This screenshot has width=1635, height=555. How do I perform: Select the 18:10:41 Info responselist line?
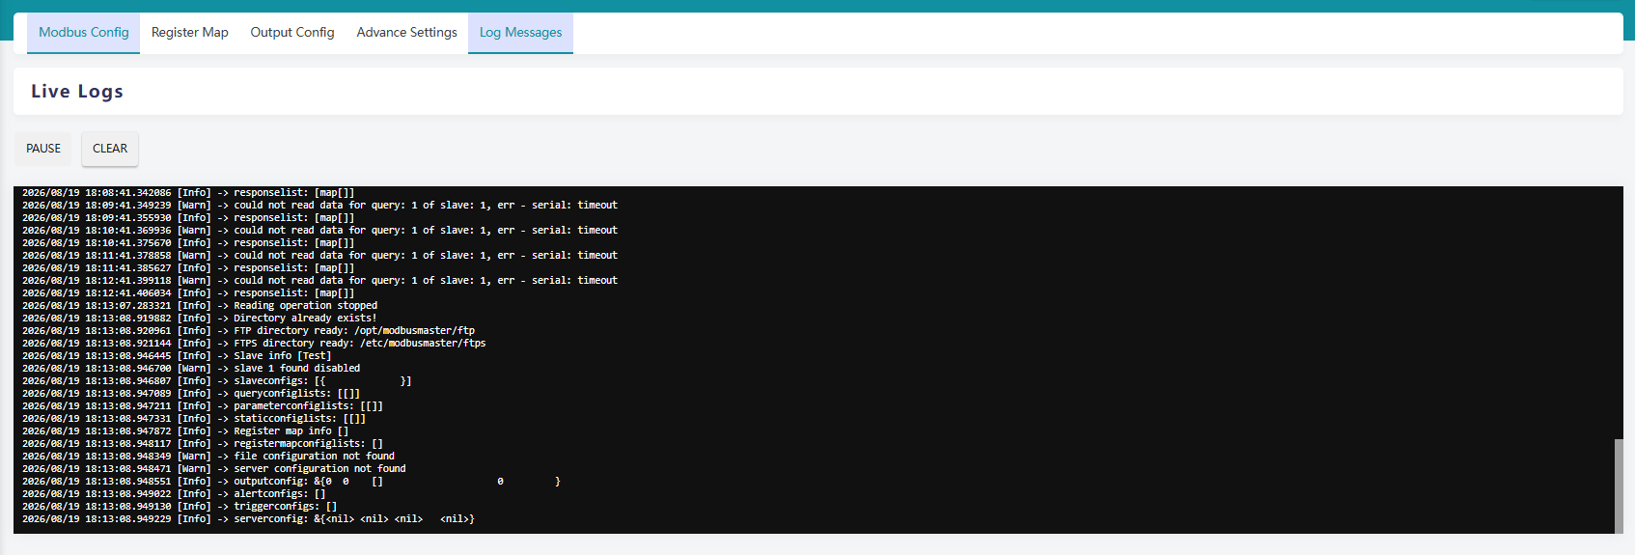188,243
